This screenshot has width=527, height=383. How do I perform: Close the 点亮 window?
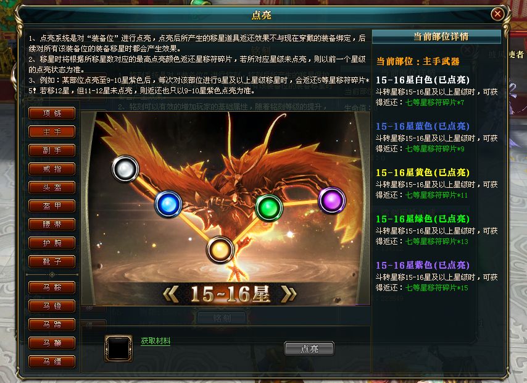tap(497, 14)
